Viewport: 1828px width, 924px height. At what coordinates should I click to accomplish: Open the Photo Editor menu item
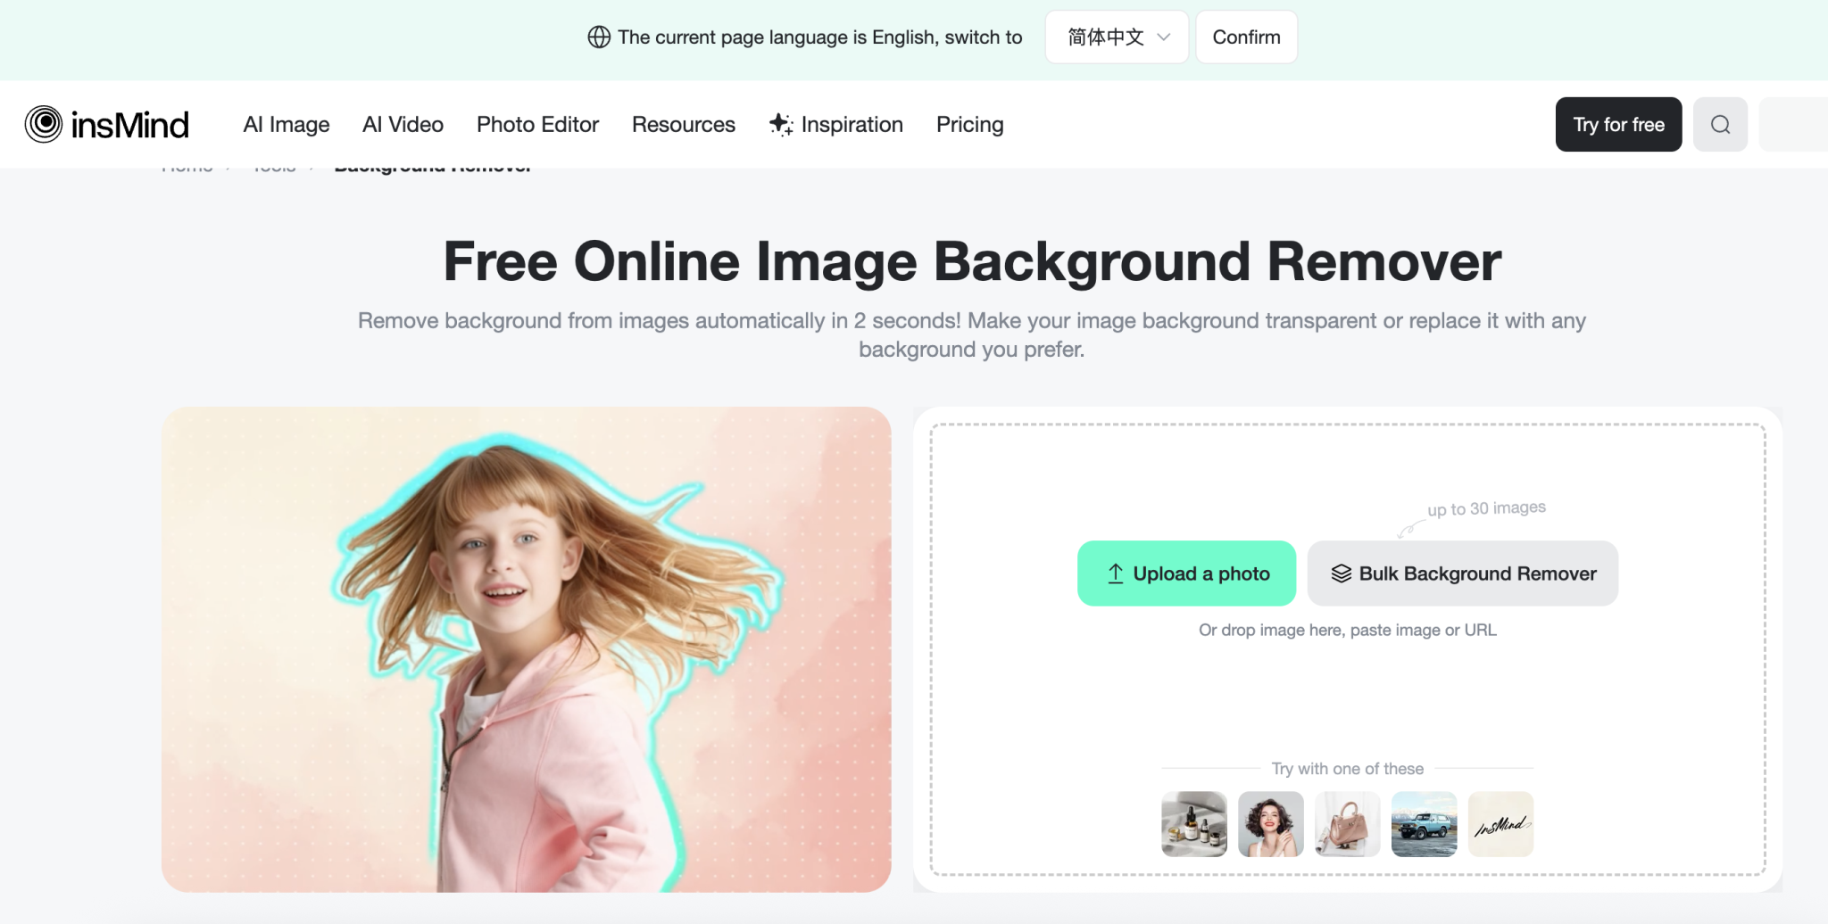point(537,124)
